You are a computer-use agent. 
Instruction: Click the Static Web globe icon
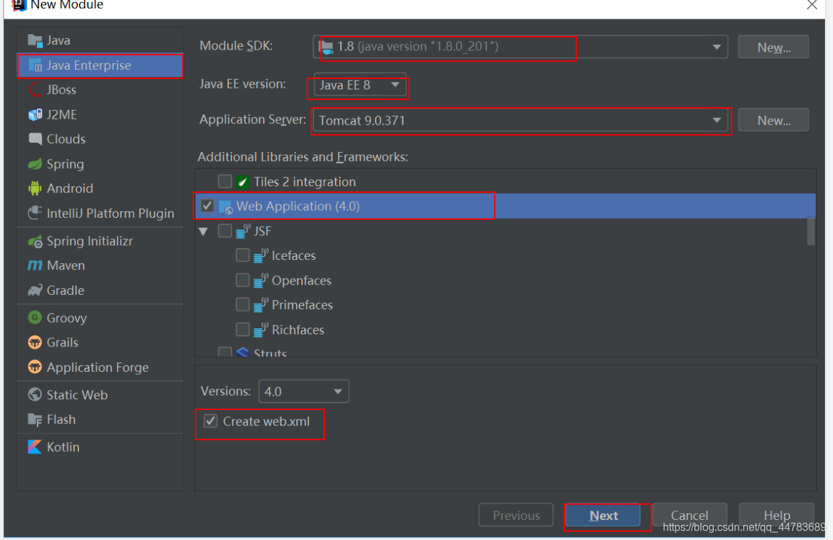click(35, 395)
